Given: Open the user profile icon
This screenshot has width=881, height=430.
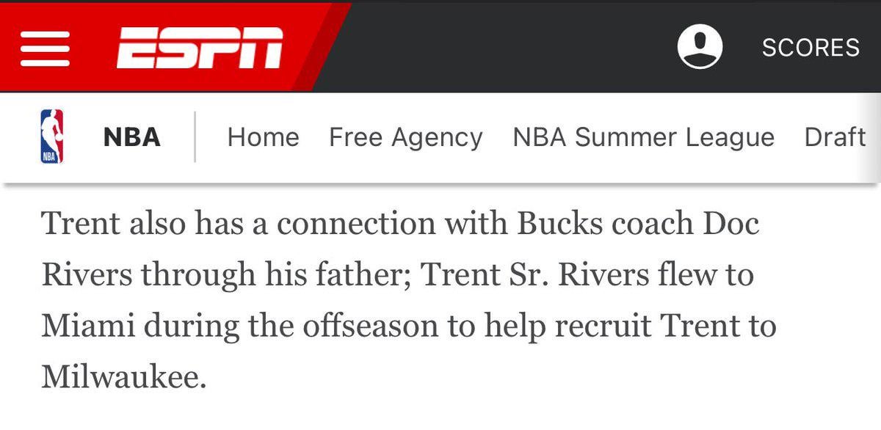Looking at the screenshot, I should tap(699, 48).
